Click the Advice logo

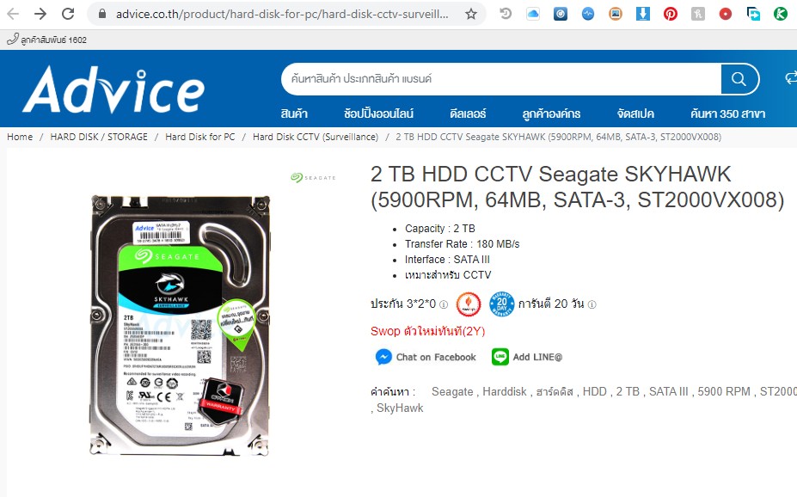point(113,89)
